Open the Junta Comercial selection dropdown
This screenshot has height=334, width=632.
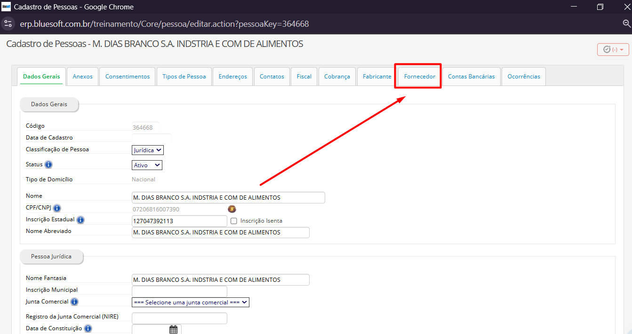[190, 303]
